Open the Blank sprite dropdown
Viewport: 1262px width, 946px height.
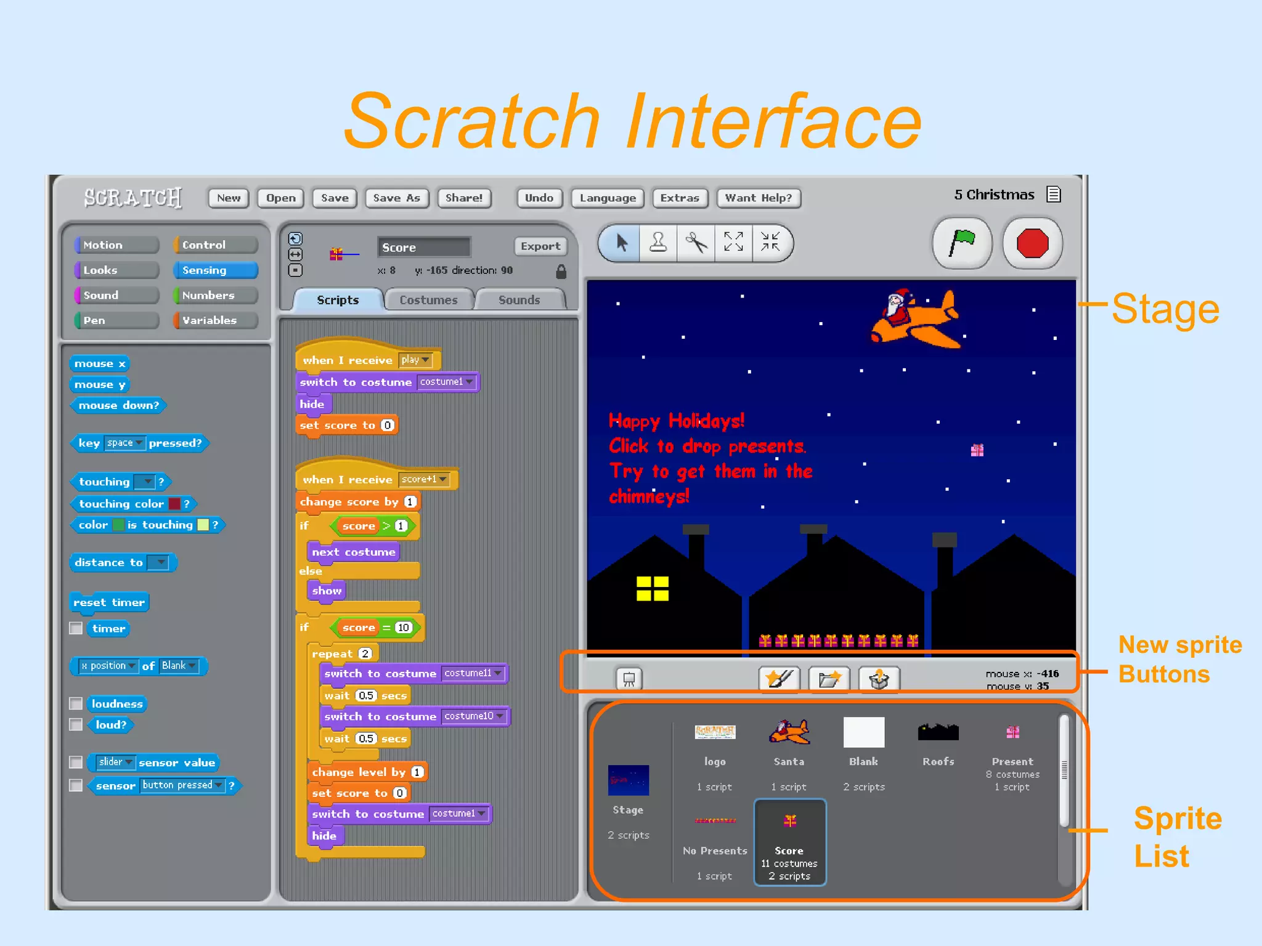coord(179,666)
